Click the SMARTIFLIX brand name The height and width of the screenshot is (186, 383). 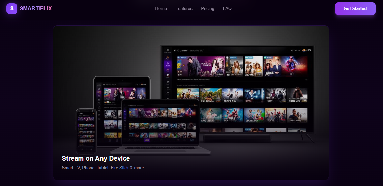coord(36,8)
